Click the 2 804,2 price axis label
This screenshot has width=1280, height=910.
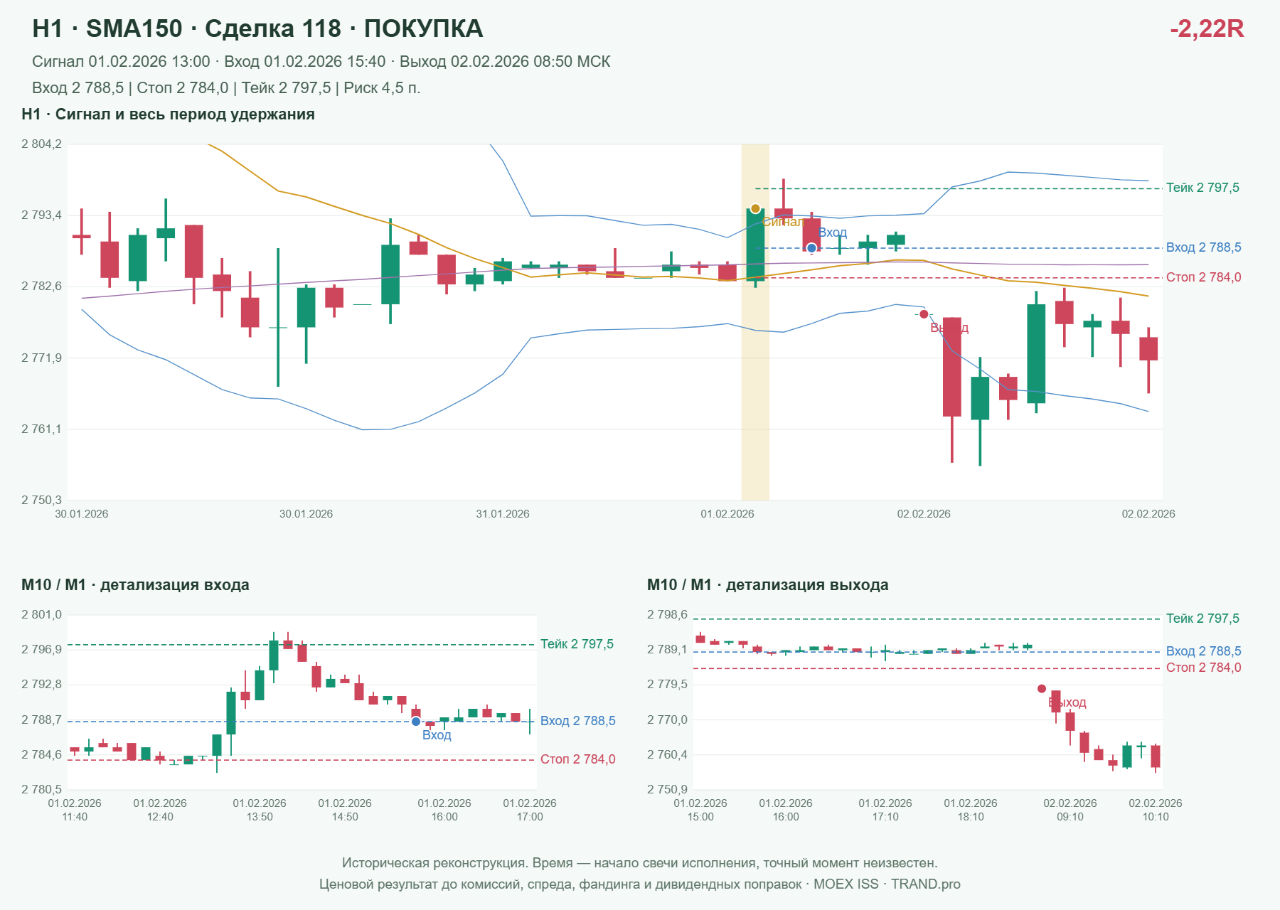click(41, 144)
